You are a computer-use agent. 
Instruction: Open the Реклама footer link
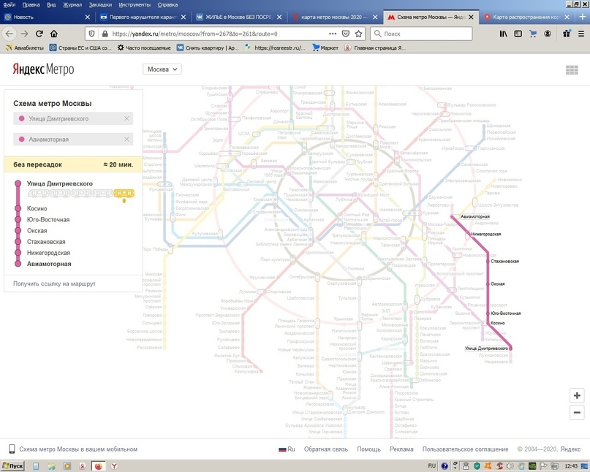click(401, 449)
